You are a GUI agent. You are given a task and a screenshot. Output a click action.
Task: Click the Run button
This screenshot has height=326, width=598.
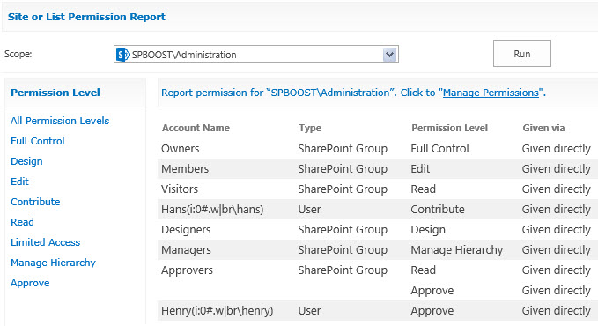coord(521,54)
